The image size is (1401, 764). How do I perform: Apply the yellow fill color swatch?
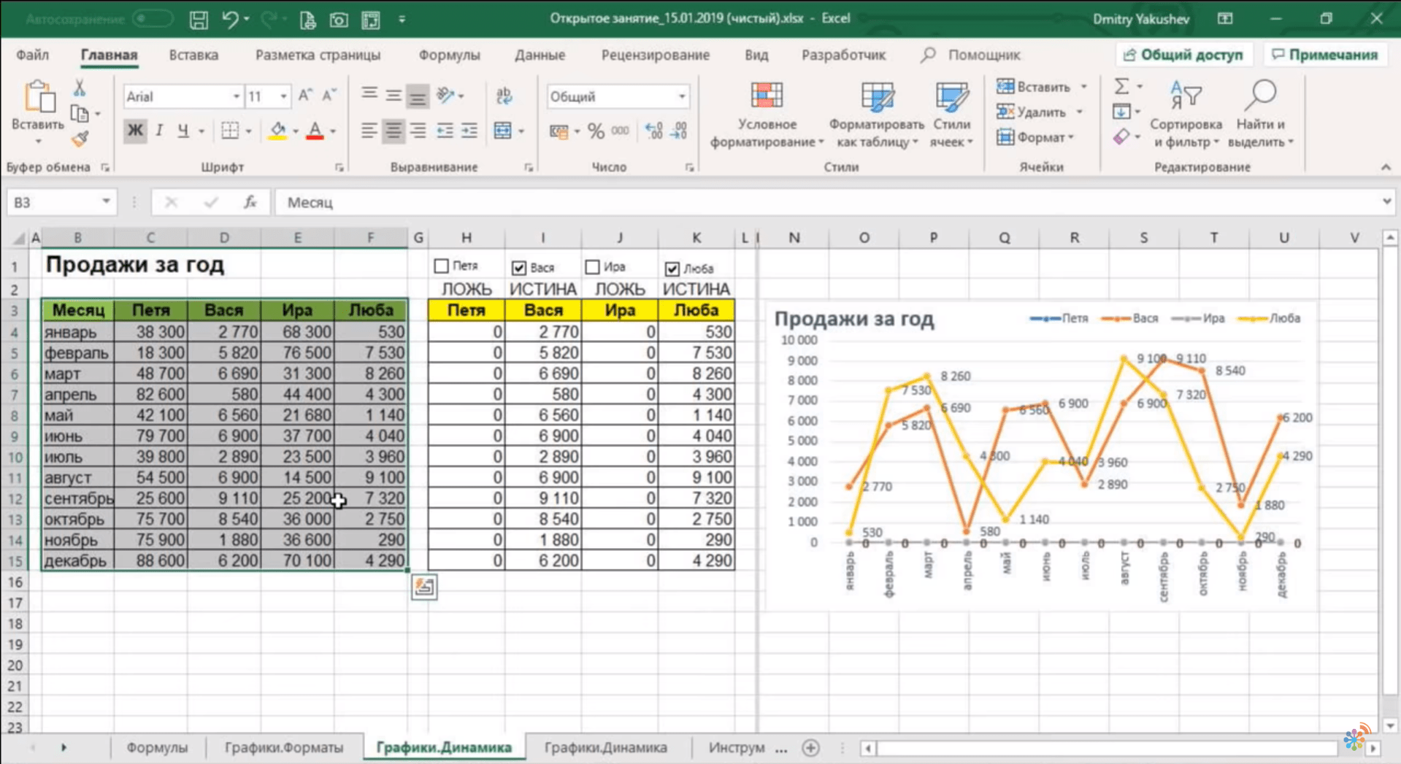[277, 131]
